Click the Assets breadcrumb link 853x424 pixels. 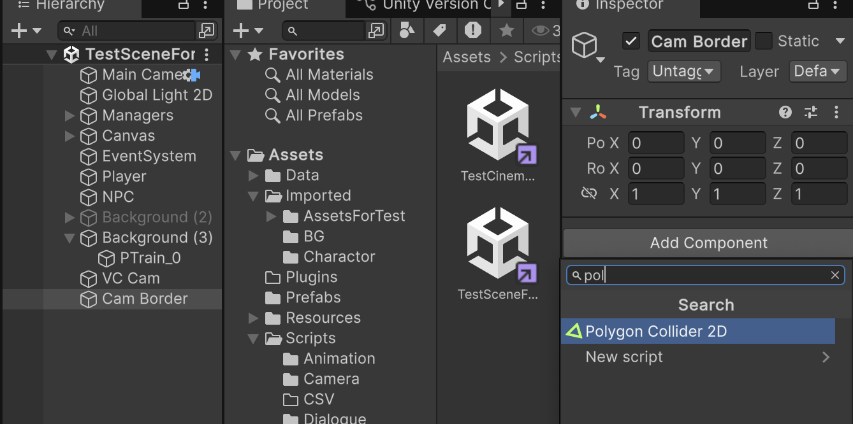[467, 57]
